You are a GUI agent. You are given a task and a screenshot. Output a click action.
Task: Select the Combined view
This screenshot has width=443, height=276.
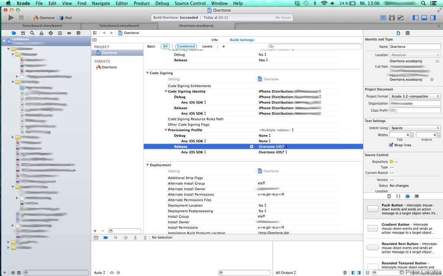coord(186,47)
